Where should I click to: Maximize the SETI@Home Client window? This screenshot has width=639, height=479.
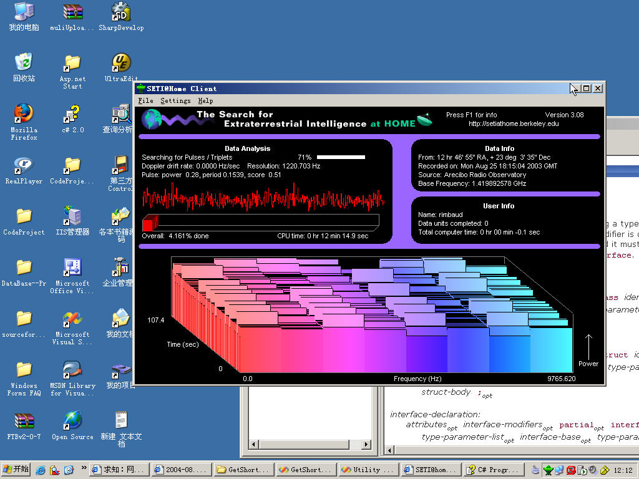click(586, 89)
